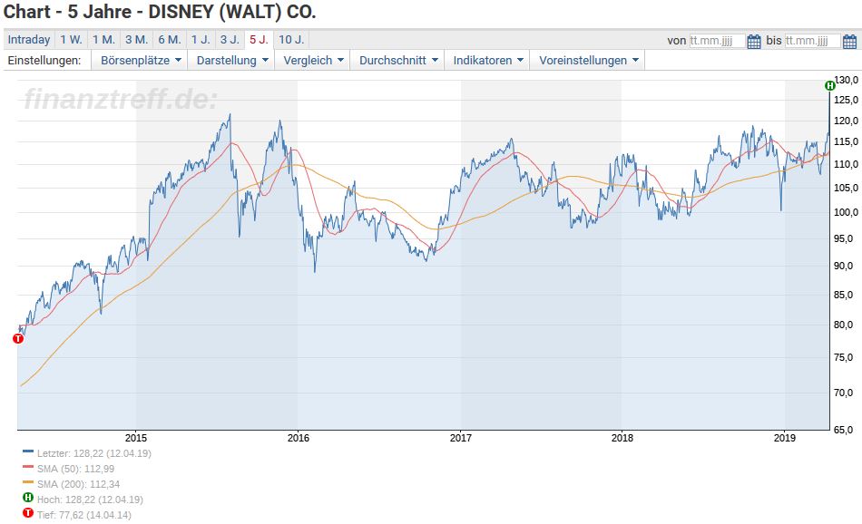This screenshot has height=524, width=862.
Task: Open the Börsenplätze dropdown
Action: pos(141,61)
